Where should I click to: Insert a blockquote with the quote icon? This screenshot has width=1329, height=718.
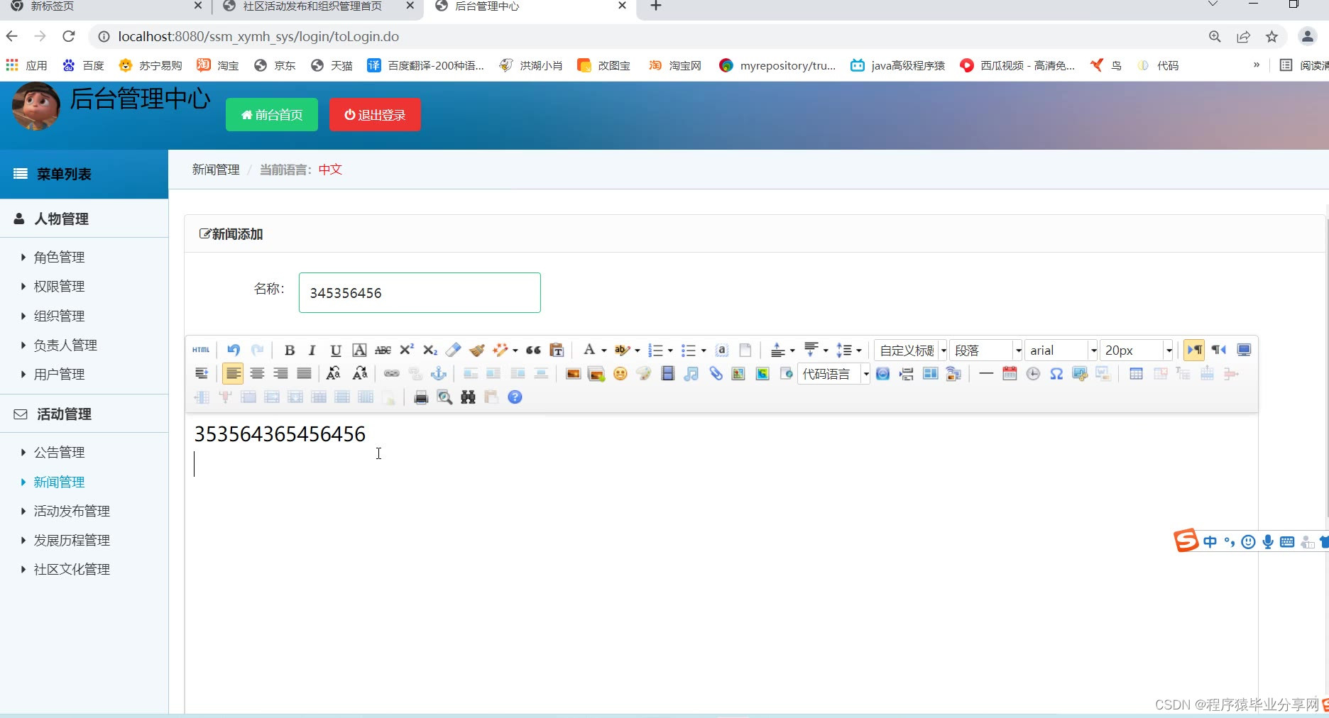pos(533,350)
